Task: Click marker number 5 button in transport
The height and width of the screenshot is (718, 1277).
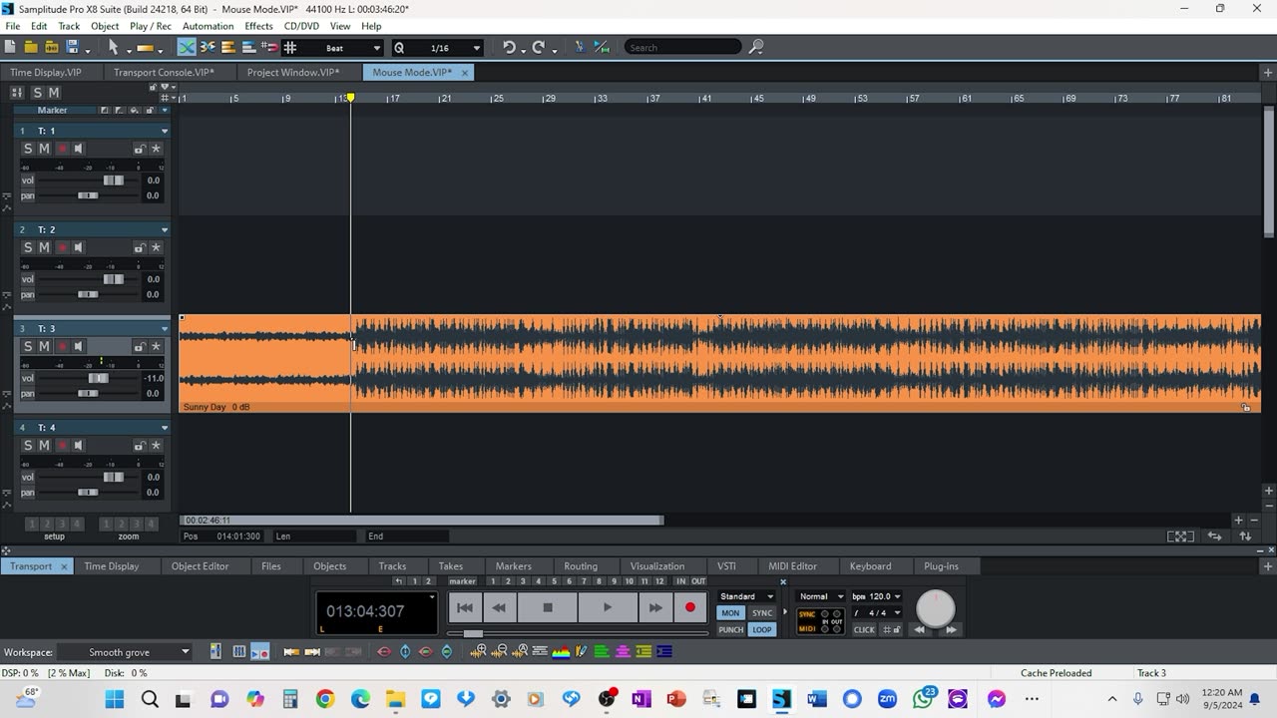Action: click(553, 581)
